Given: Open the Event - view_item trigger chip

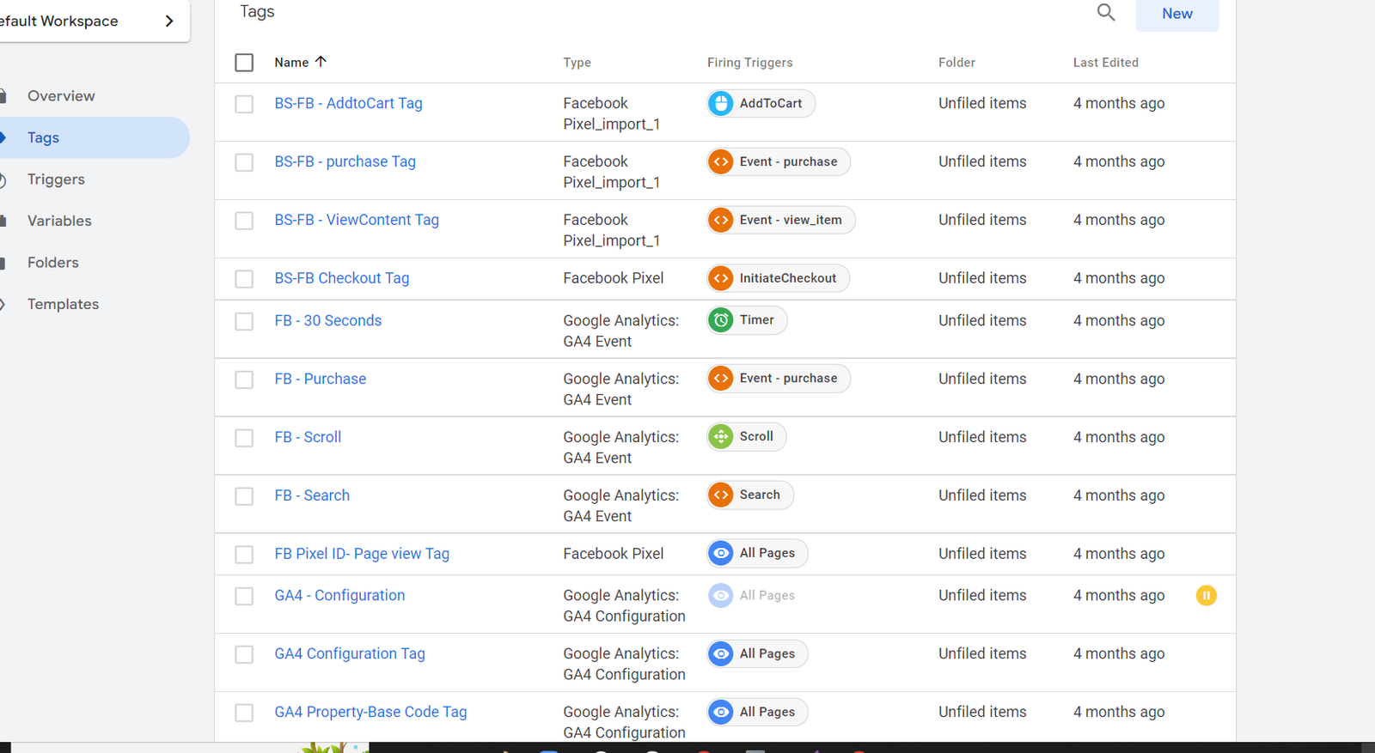Looking at the screenshot, I should [x=780, y=221].
